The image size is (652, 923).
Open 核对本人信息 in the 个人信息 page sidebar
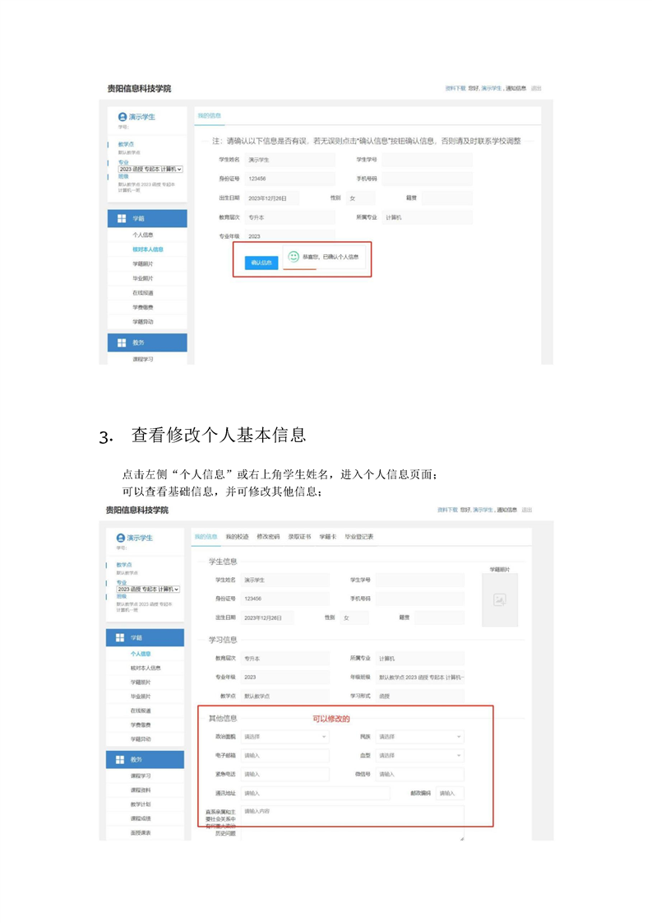[146, 668]
